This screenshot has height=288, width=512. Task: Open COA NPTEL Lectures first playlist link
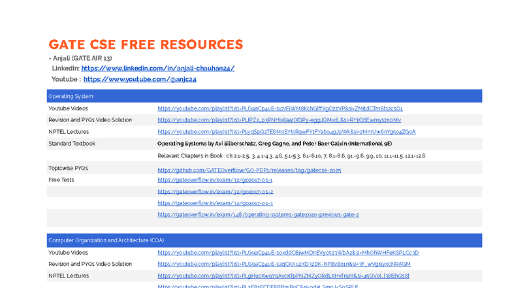click(x=283, y=276)
